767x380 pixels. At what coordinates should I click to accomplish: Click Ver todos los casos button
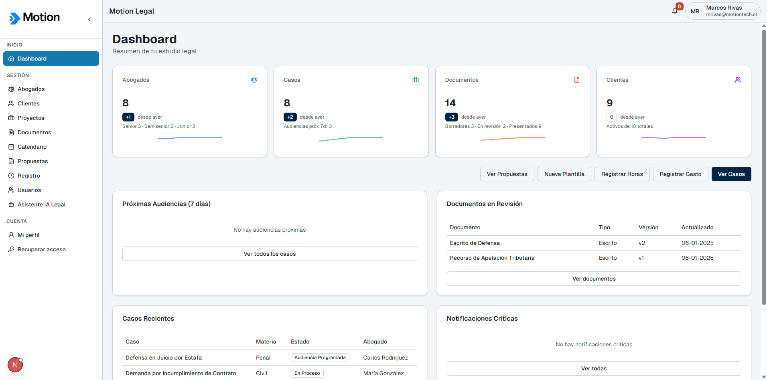tap(270, 254)
